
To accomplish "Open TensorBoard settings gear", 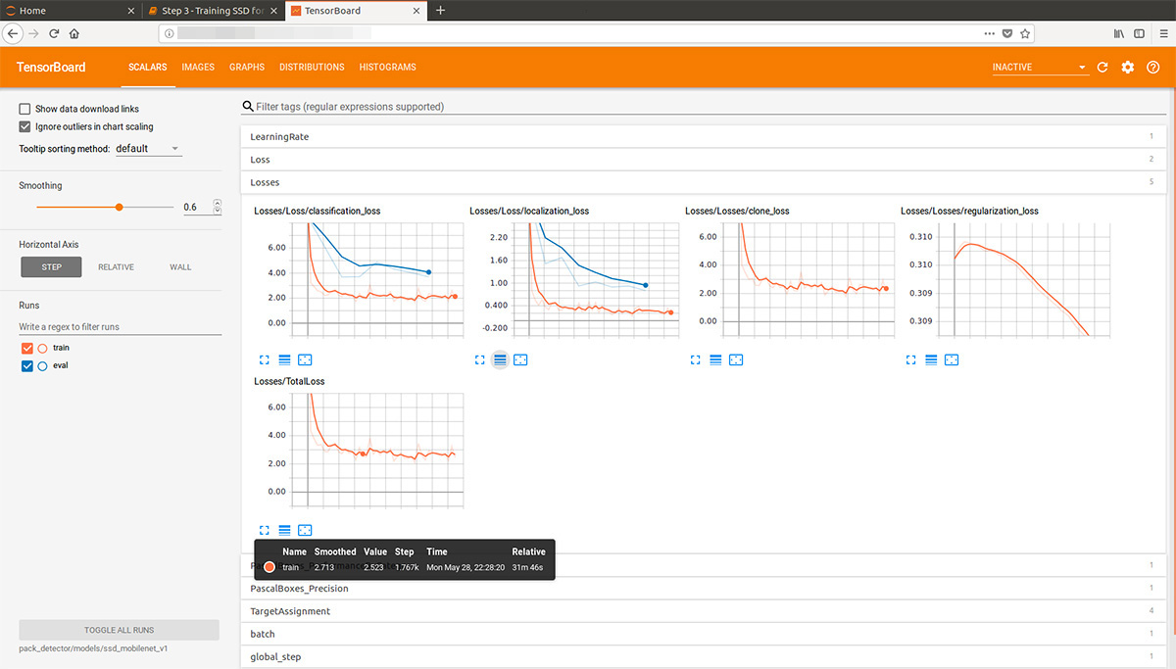I will [x=1128, y=68].
